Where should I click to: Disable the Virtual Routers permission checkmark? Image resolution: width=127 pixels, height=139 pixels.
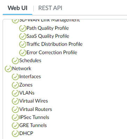tap(15, 109)
